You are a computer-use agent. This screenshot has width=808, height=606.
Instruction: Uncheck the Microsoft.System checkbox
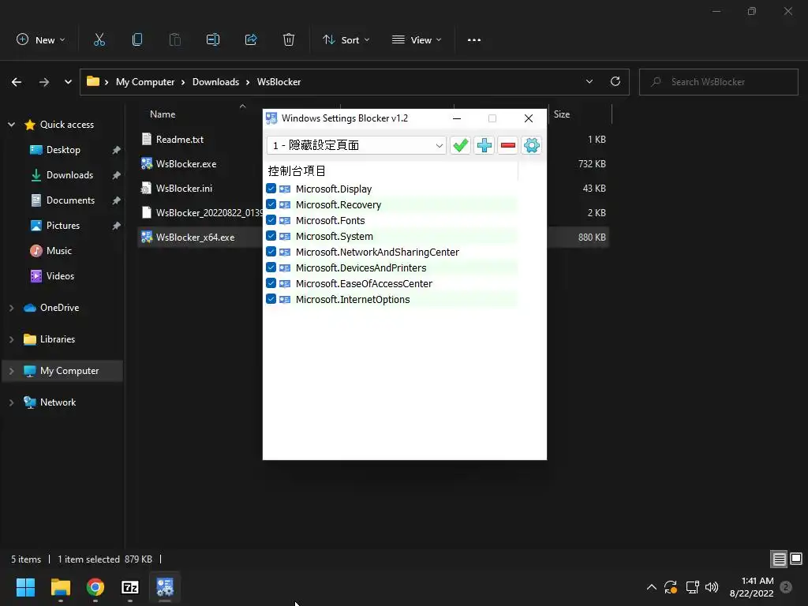pos(271,236)
